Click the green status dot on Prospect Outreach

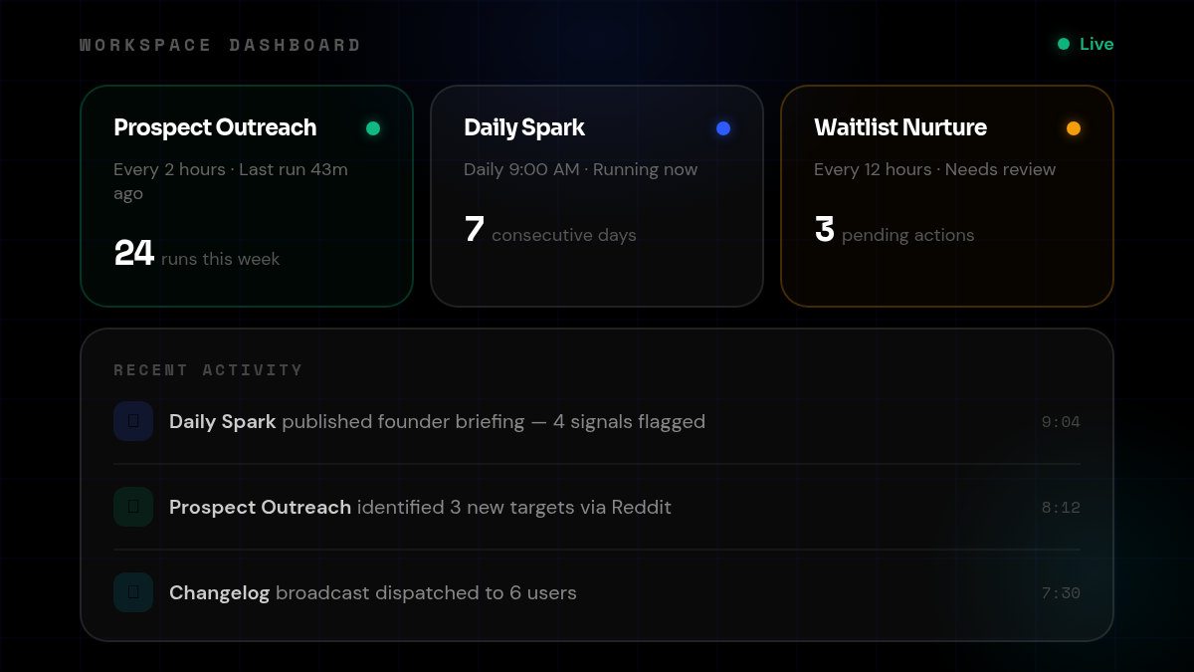[x=373, y=127]
